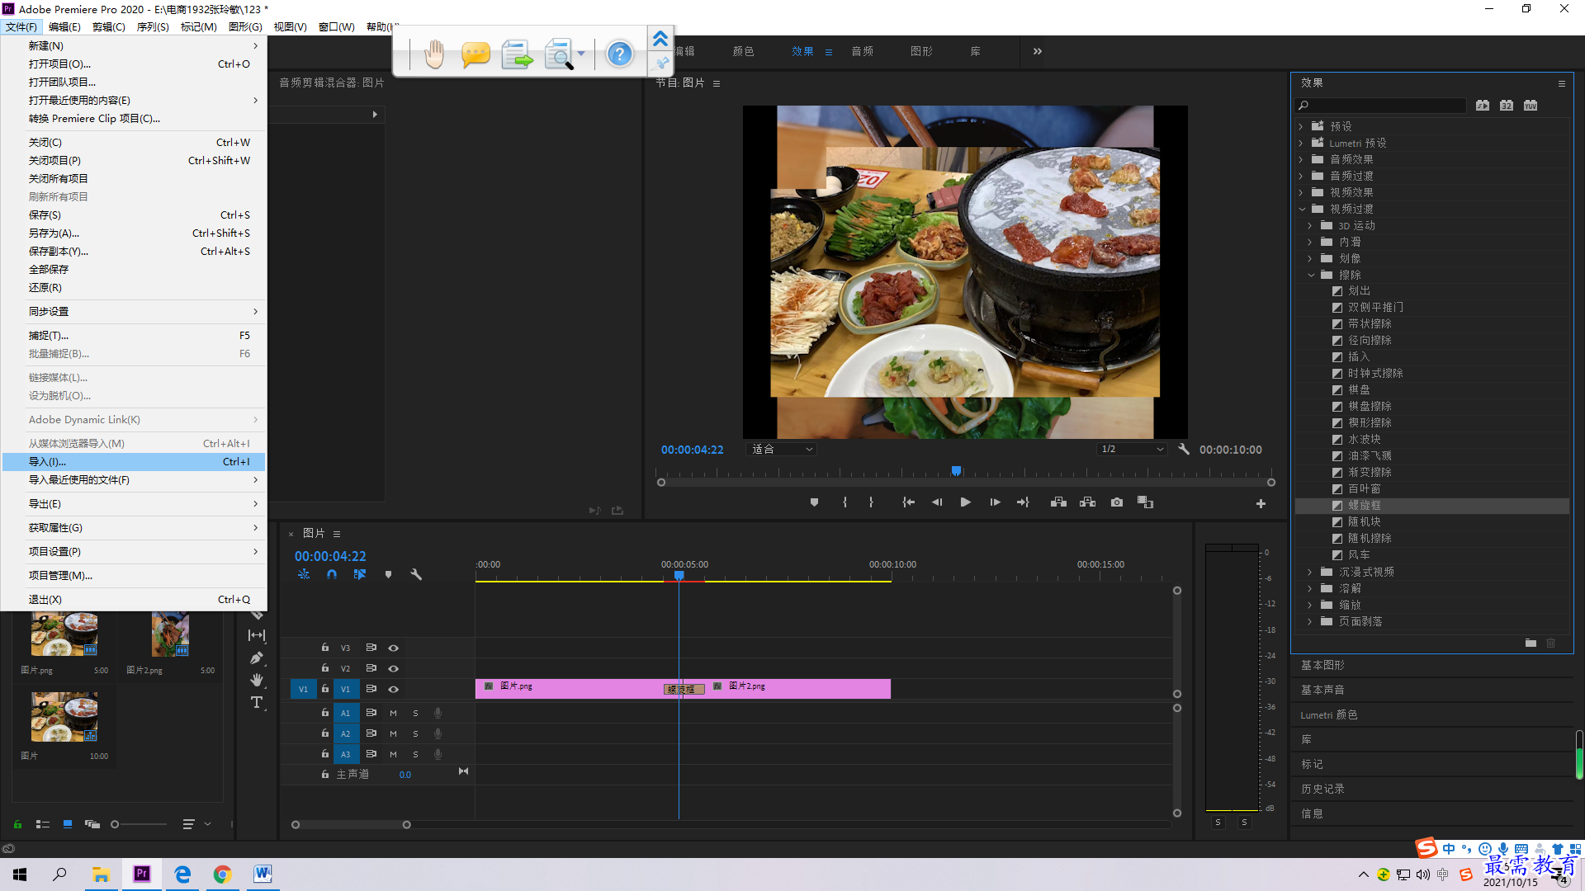
Task: Step back one frame
Action: tap(937, 502)
